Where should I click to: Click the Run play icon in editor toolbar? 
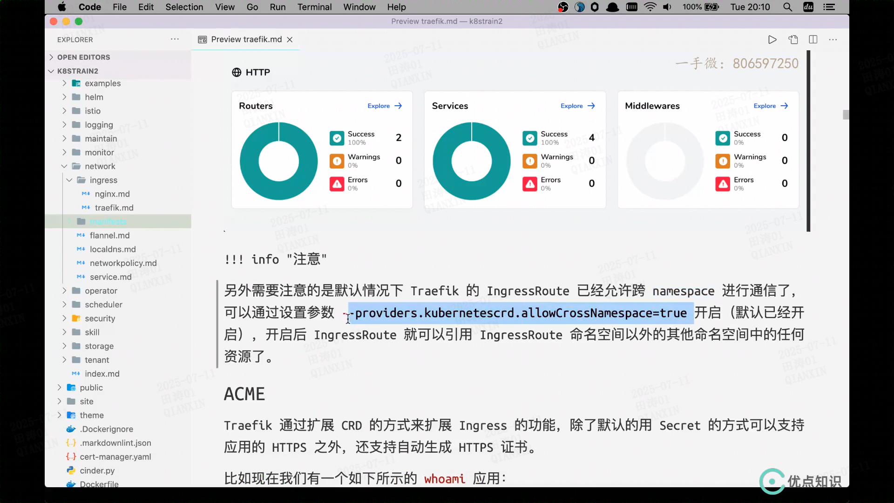click(x=772, y=40)
